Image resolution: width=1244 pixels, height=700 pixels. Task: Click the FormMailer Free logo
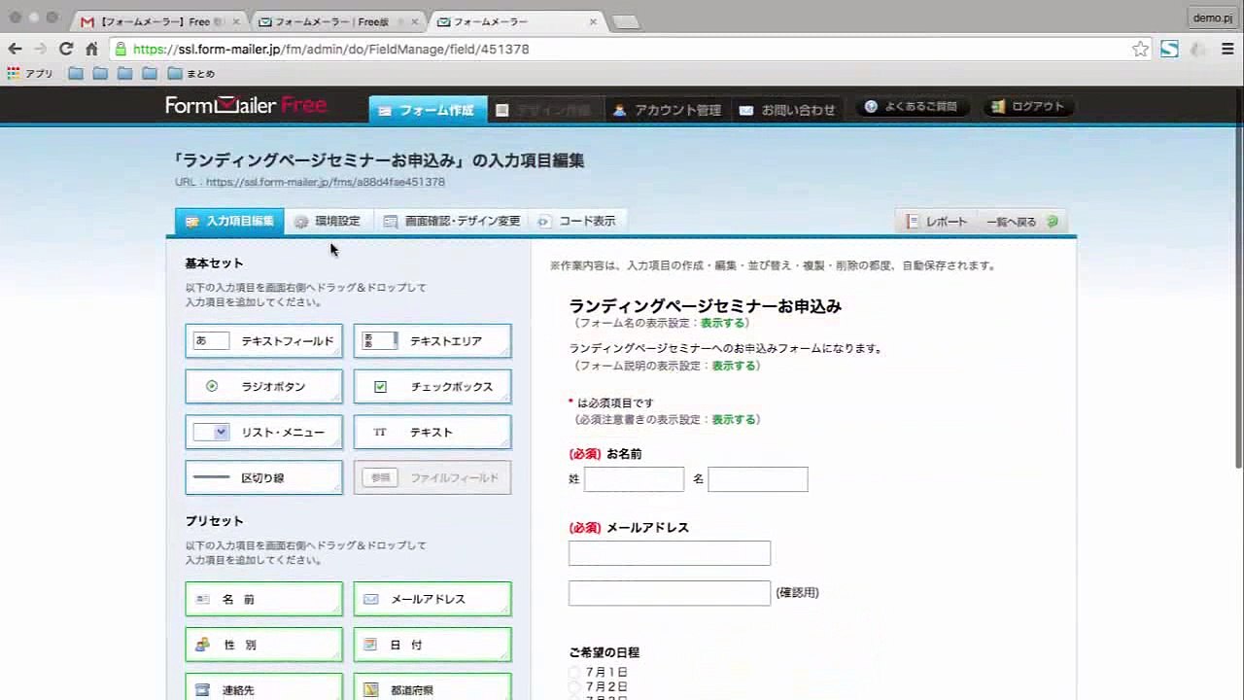246,105
